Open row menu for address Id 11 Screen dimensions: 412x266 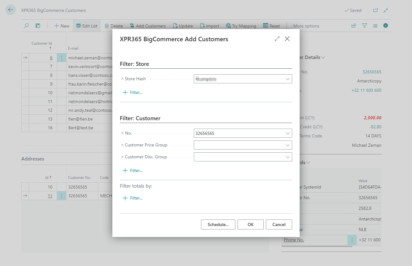tap(62, 196)
